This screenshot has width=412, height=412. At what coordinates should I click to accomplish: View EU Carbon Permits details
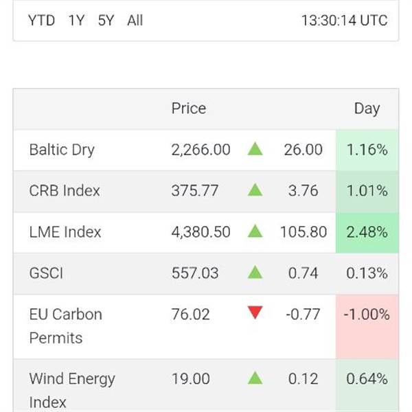point(65,325)
